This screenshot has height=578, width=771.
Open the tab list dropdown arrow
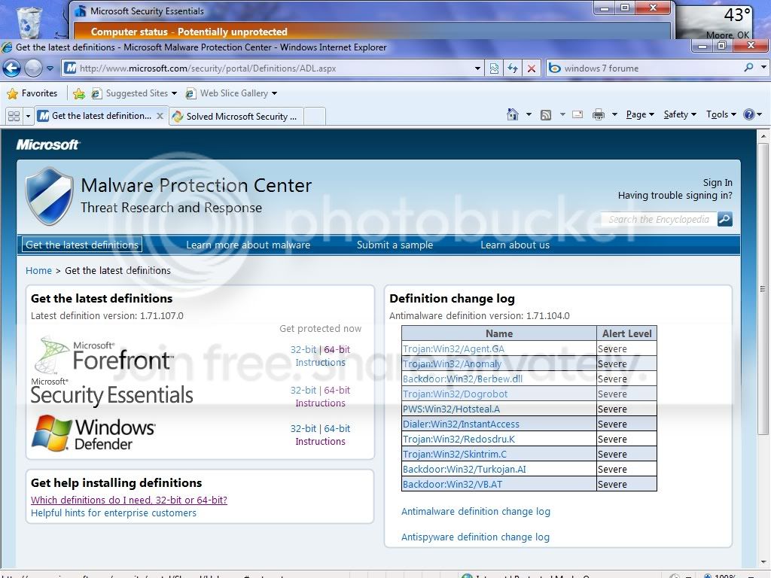pos(28,117)
